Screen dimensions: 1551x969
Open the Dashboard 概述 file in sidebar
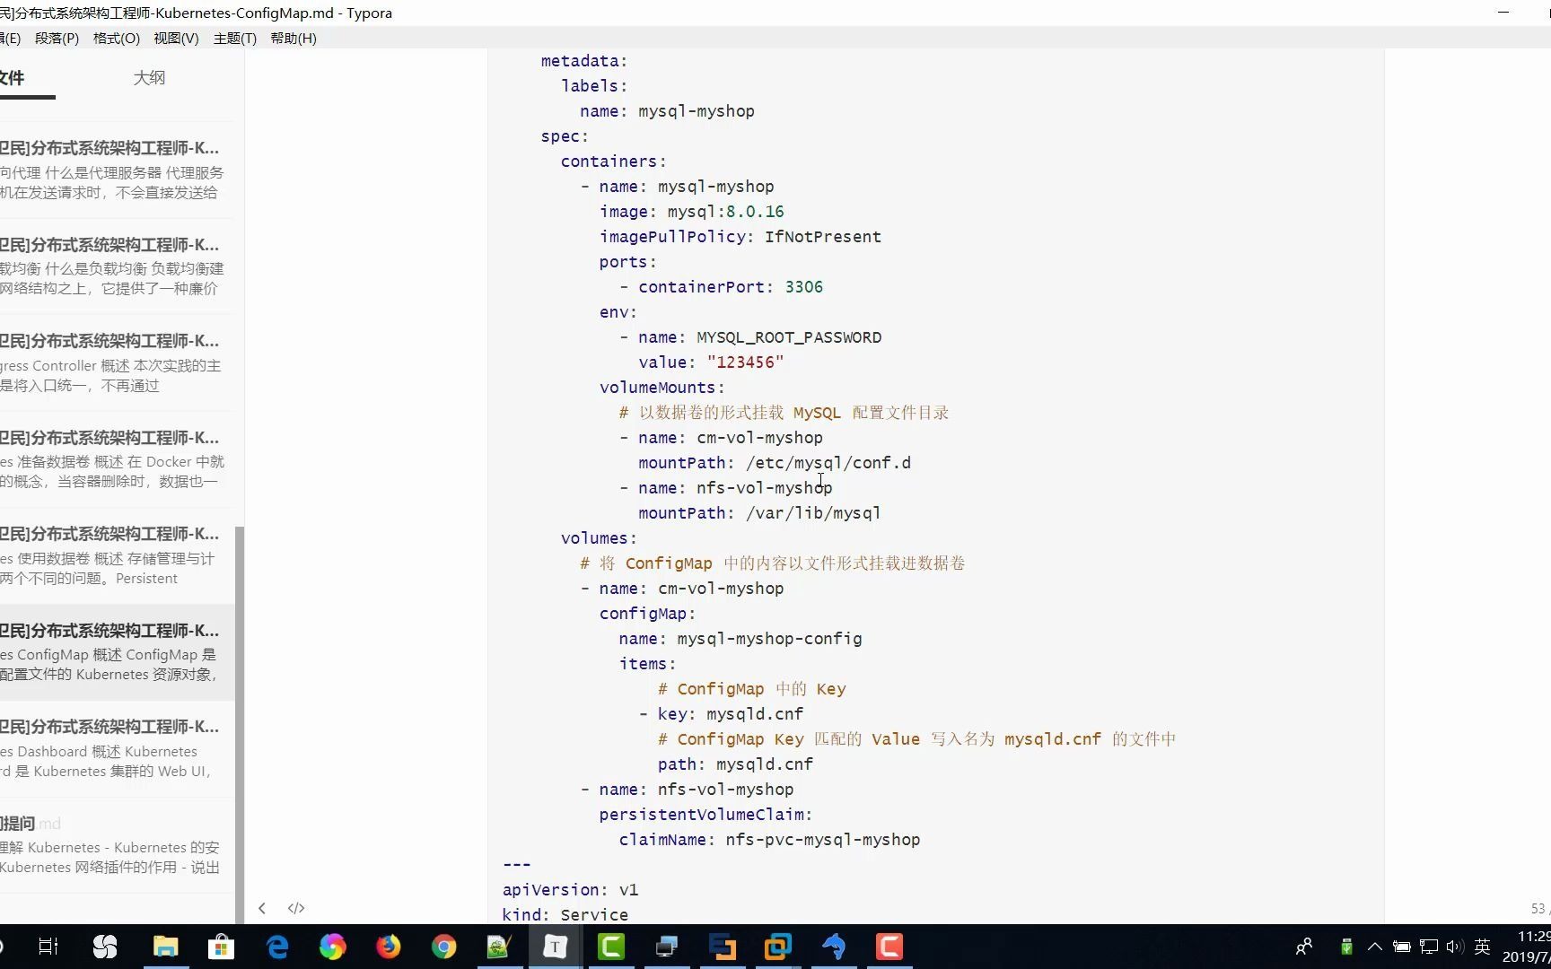coord(117,748)
